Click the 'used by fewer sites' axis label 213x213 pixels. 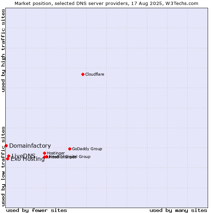pos(37,211)
